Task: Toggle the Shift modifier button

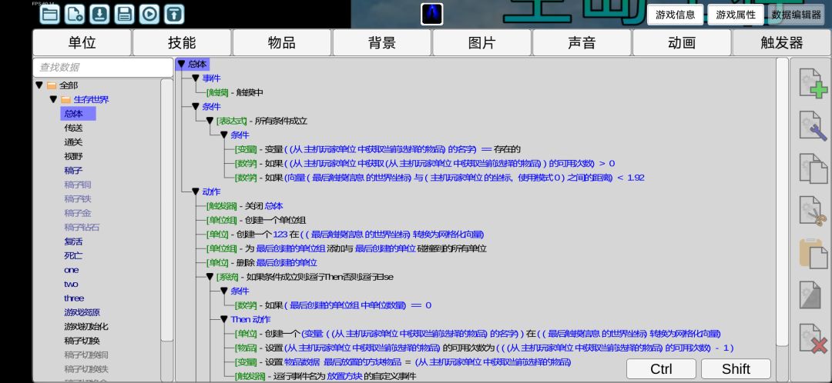Action: [736, 368]
